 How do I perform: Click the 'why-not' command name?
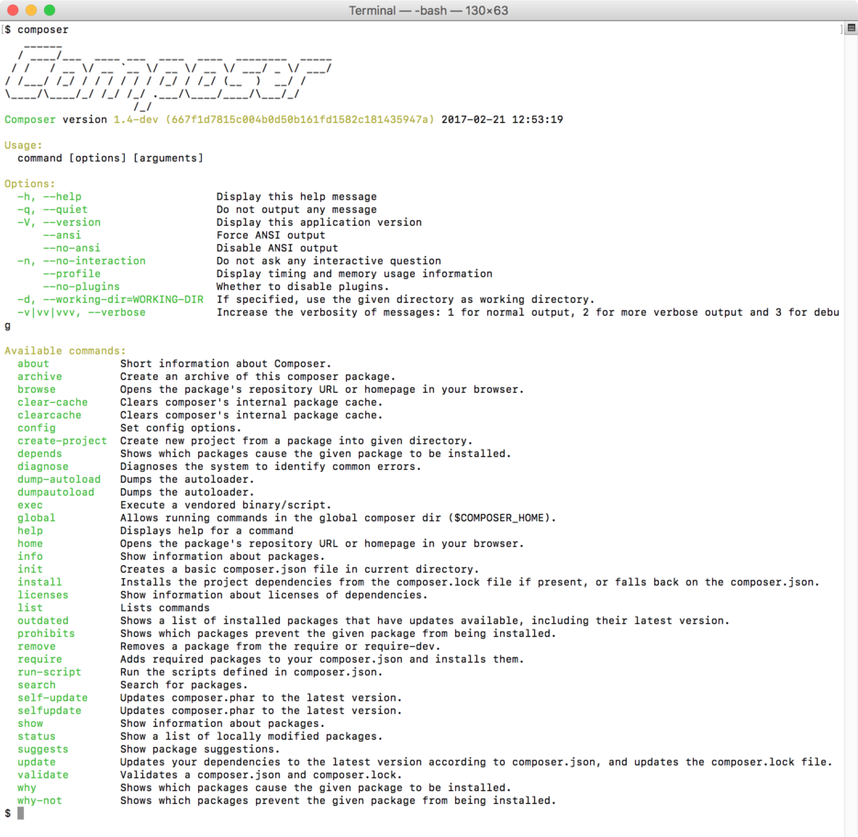[x=40, y=801]
